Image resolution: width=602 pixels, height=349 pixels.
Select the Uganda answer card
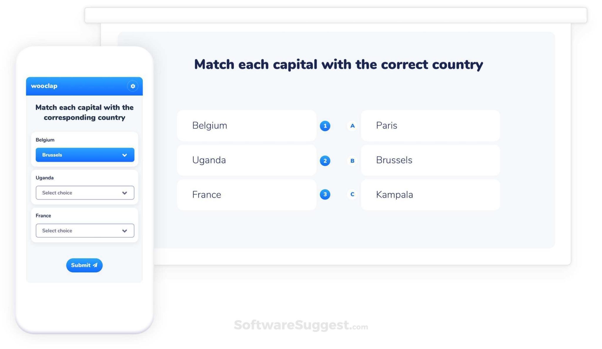click(246, 160)
